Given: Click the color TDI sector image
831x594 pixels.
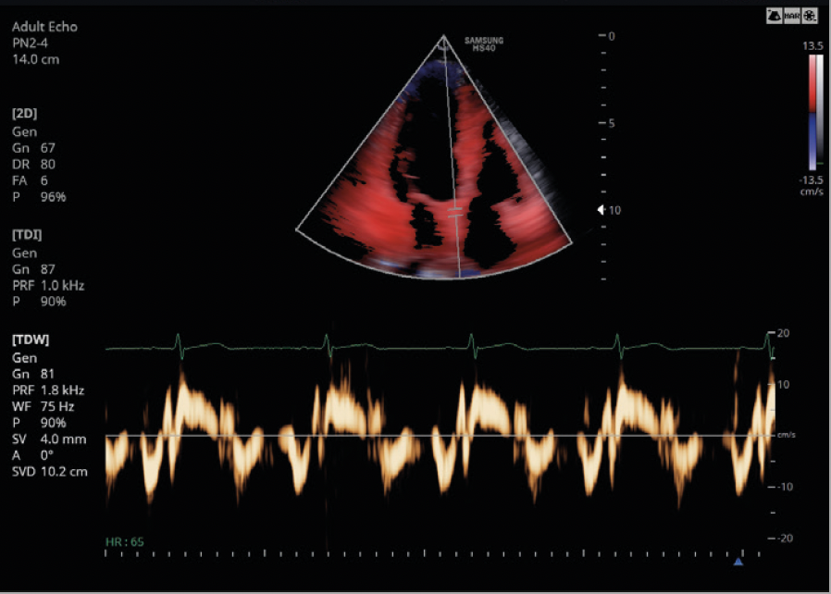Looking at the screenshot, I should [435, 159].
